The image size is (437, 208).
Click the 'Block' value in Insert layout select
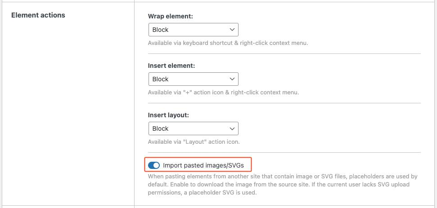[160, 128]
